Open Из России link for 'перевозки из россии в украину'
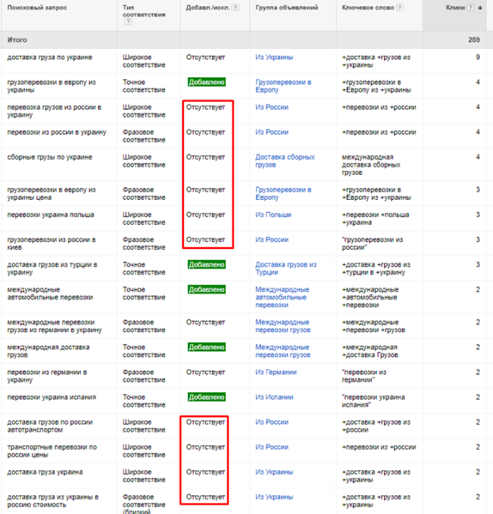 point(272,132)
